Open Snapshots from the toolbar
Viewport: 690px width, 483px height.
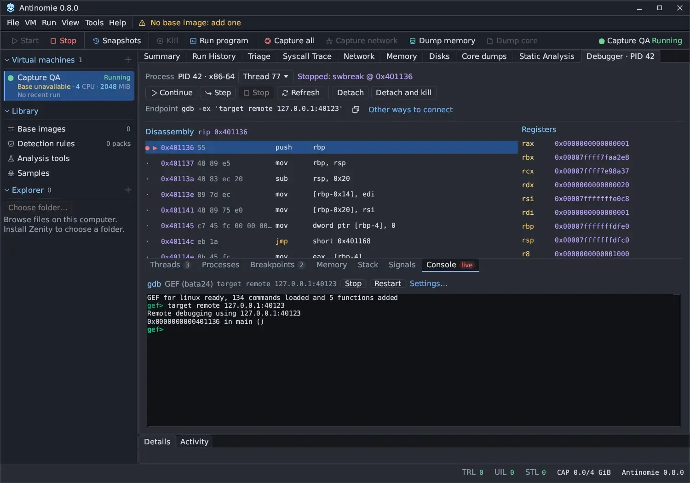(x=117, y=40)
